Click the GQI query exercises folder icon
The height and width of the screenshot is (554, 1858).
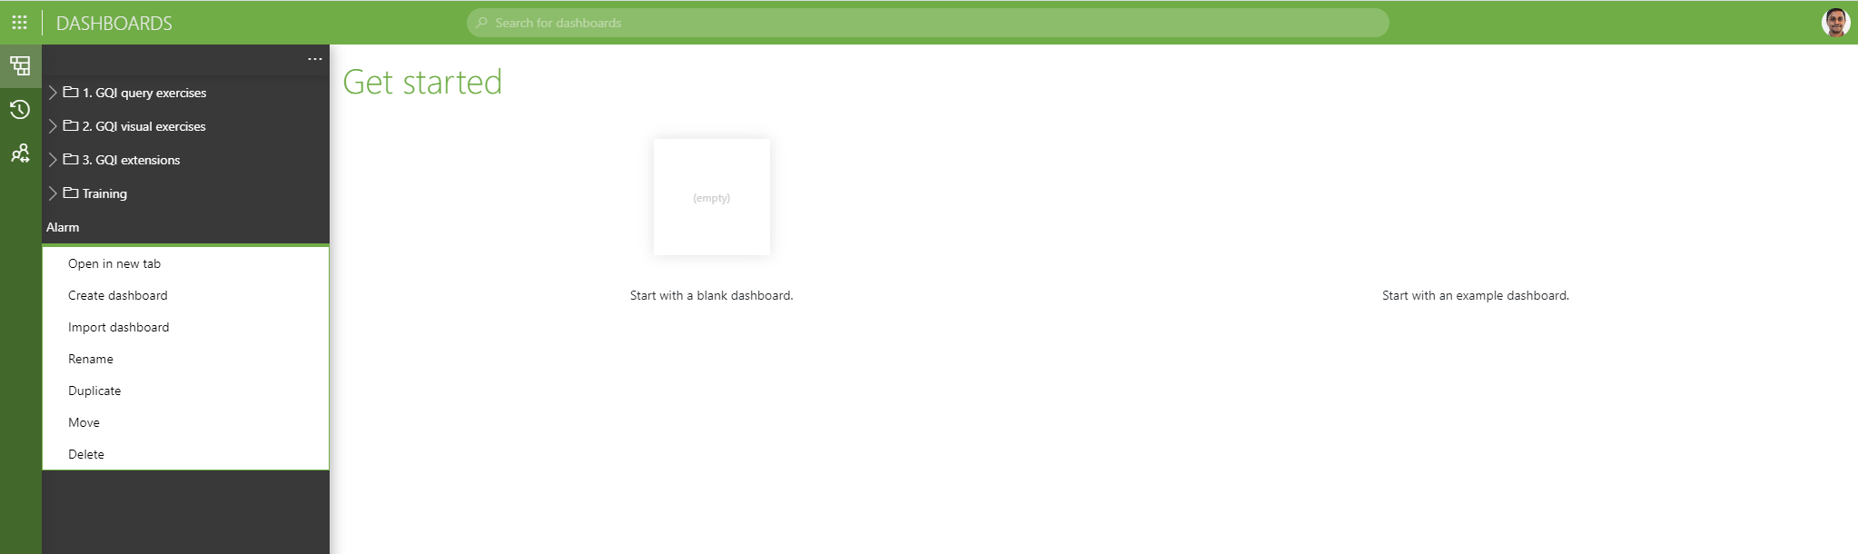(71, 92)
